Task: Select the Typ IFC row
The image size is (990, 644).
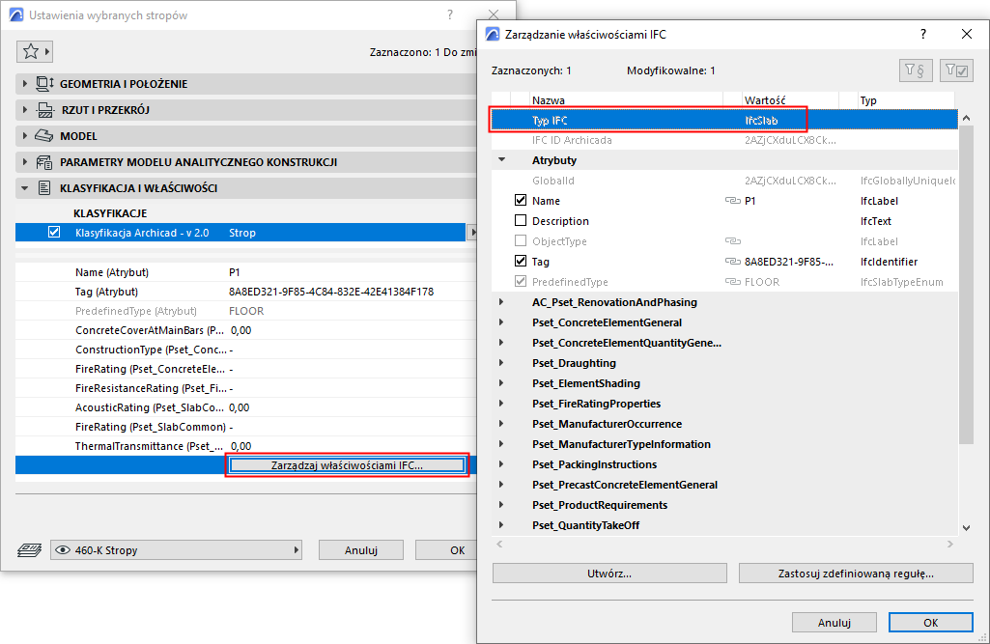Action: [x=724, y=120]
